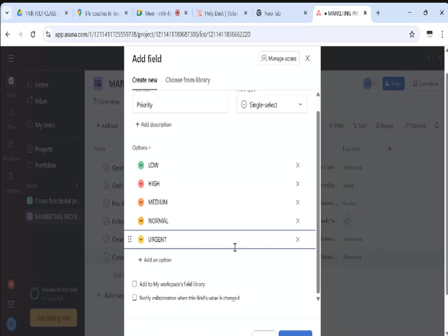Reload the browser page
Image resolution: width=448 pixels, height=336 pixels.
click(x=33, y=34)
